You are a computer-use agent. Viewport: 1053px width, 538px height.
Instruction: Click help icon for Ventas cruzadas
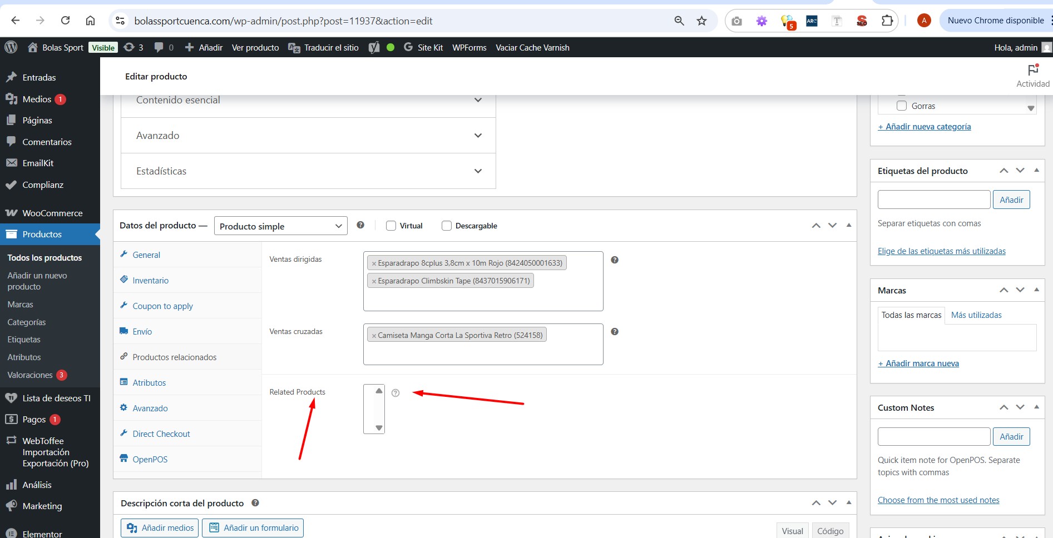click(615, 331)
